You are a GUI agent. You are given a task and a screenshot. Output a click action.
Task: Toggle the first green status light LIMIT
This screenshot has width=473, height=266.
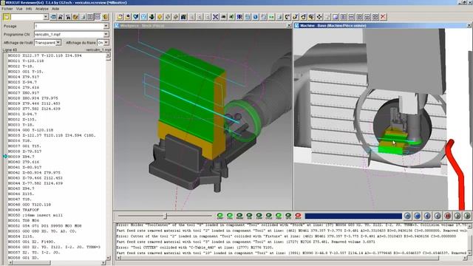220,216
